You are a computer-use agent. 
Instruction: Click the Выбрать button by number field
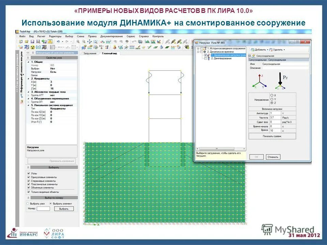(x=64, y=209)
